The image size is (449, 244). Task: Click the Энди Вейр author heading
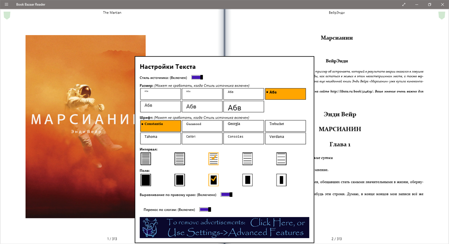[x=340, y=115]
